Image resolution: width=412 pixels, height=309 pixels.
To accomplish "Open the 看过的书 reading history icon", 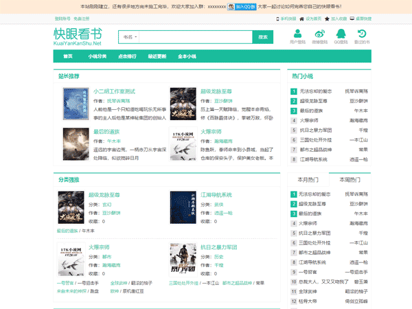I will tap(362, 34).
